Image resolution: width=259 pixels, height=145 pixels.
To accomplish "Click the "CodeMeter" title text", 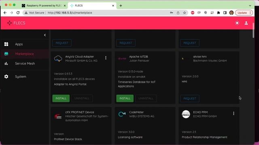I will tap(136, 112).
